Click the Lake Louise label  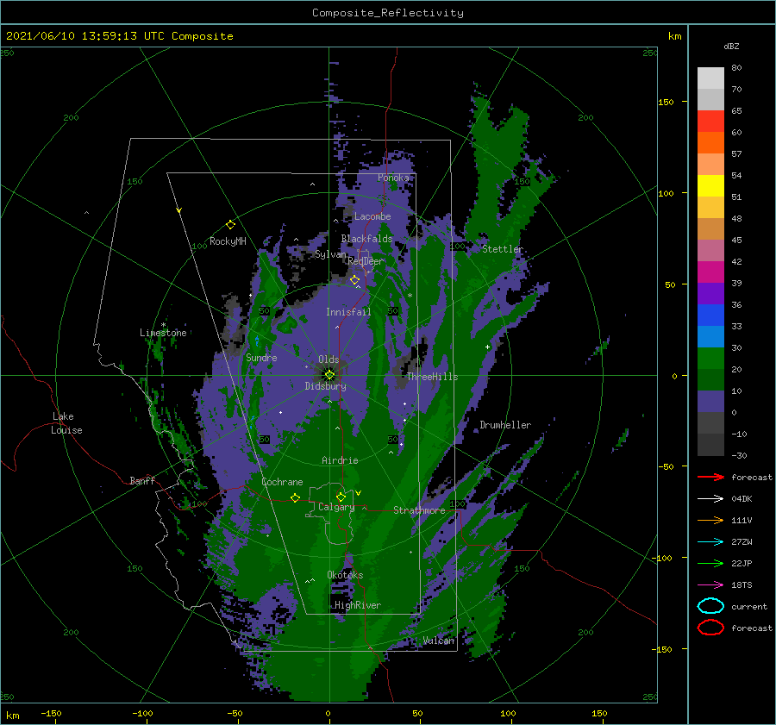tap(66, 423)
